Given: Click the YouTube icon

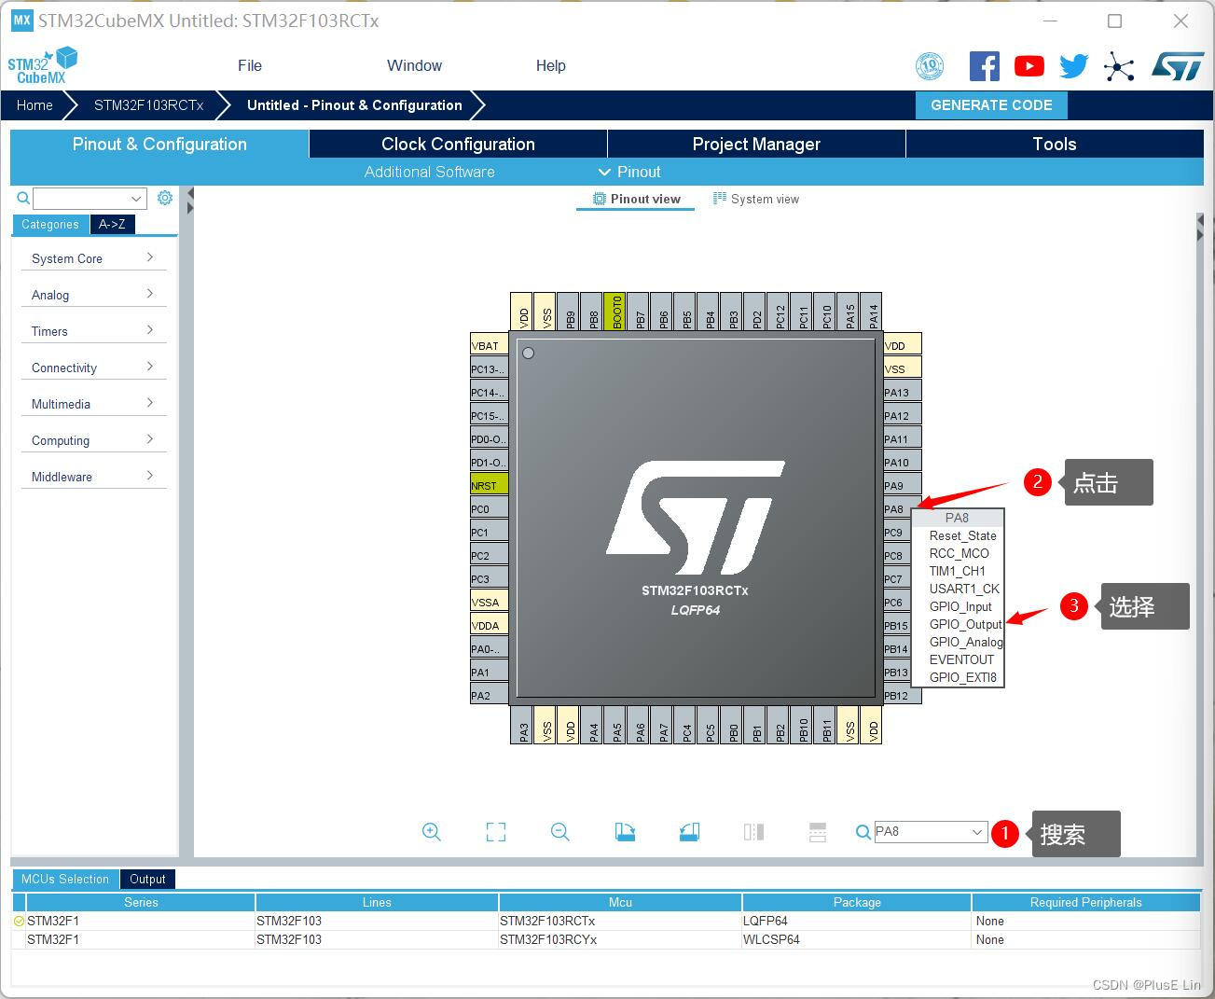Looking at the screenshot, I should pyautogui.click(x=1029, y=66).
